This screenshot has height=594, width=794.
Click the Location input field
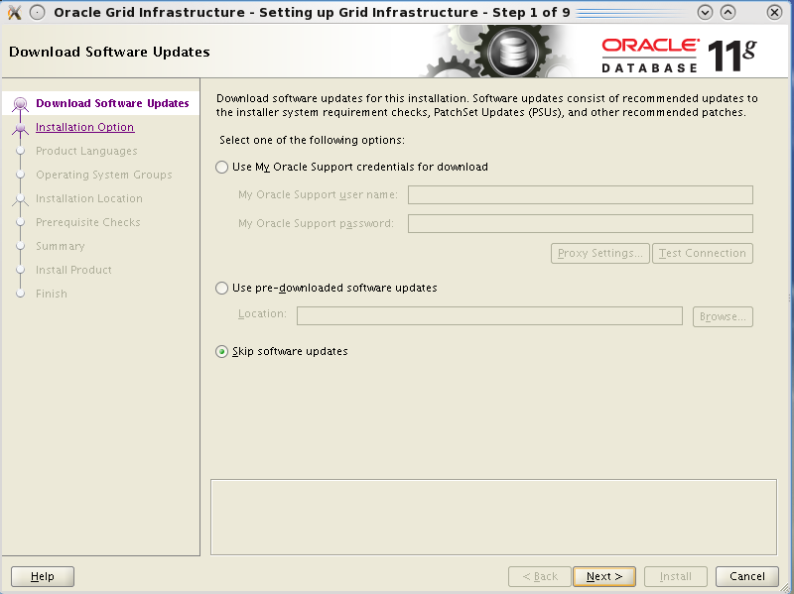coord(489,316)
